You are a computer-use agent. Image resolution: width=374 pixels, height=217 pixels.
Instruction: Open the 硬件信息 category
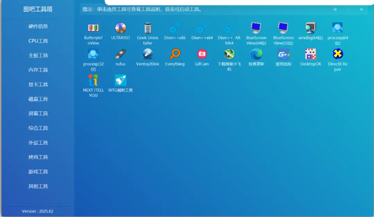click(38, 27)
